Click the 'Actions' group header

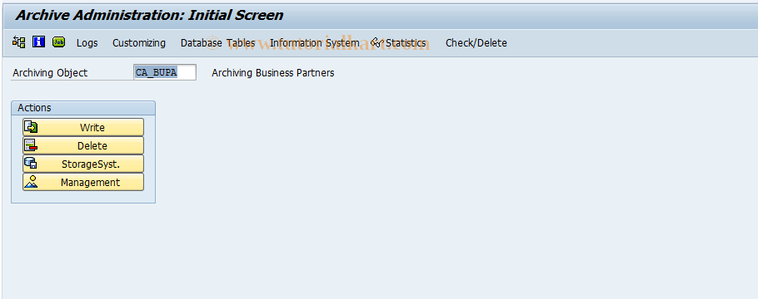point(83,108)
